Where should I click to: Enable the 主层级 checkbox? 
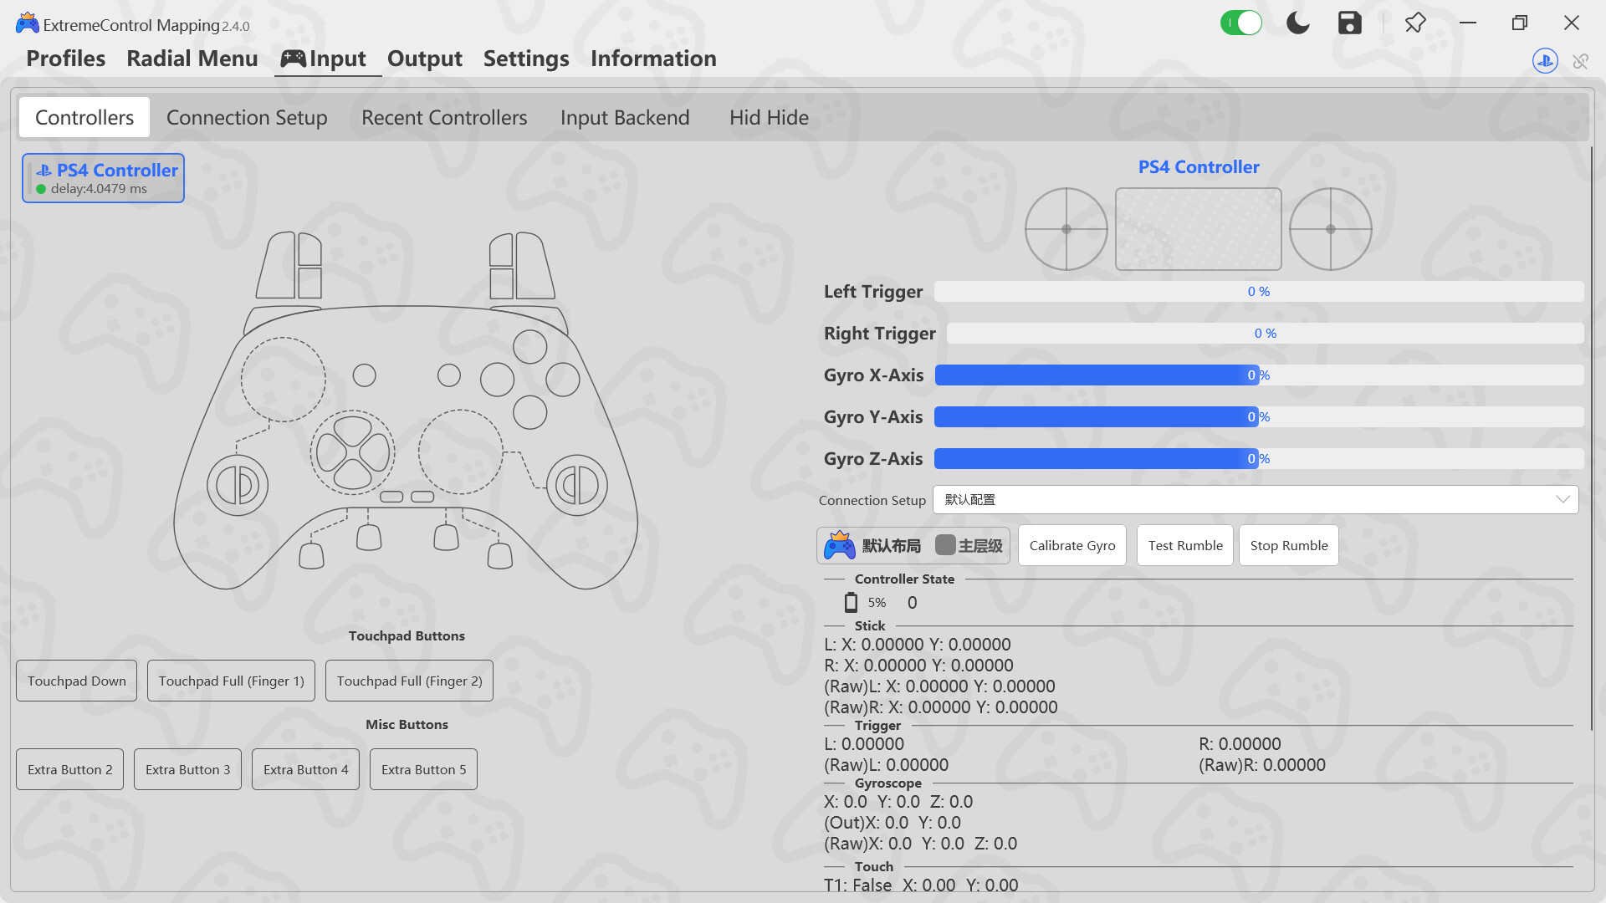[x=946, y=544]
